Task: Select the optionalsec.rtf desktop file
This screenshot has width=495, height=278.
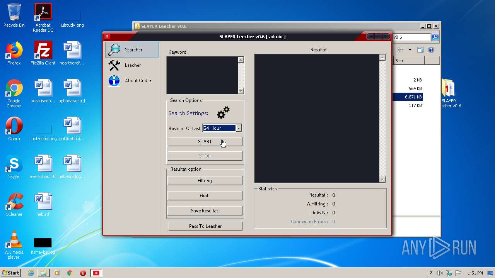Action: click(72, 91)
